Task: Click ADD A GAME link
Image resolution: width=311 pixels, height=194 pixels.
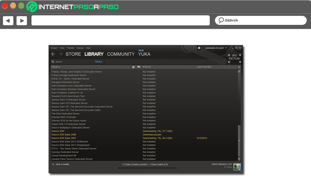Action: 63,164
